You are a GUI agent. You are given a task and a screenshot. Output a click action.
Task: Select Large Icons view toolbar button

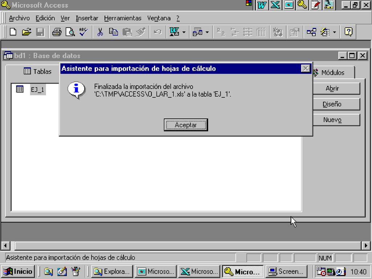(x=221, y=32)
